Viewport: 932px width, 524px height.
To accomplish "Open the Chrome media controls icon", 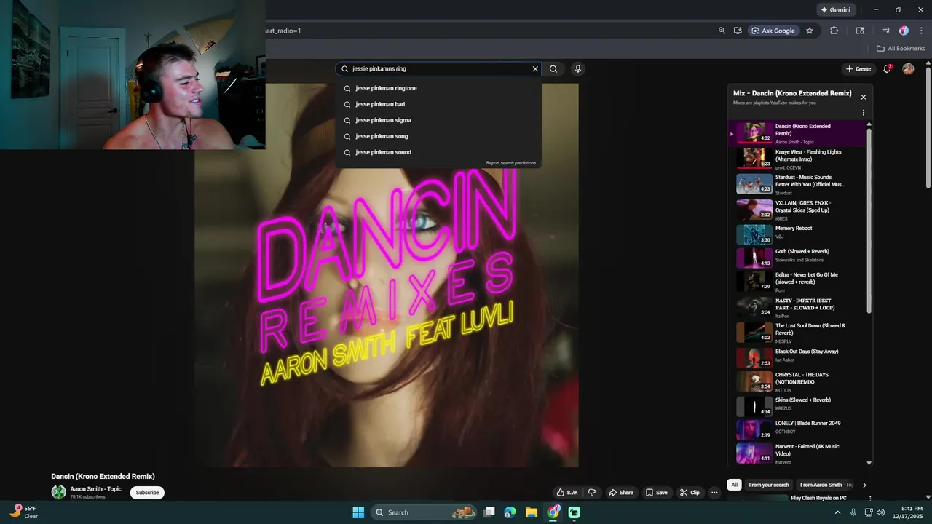I will tap(886, 31).
